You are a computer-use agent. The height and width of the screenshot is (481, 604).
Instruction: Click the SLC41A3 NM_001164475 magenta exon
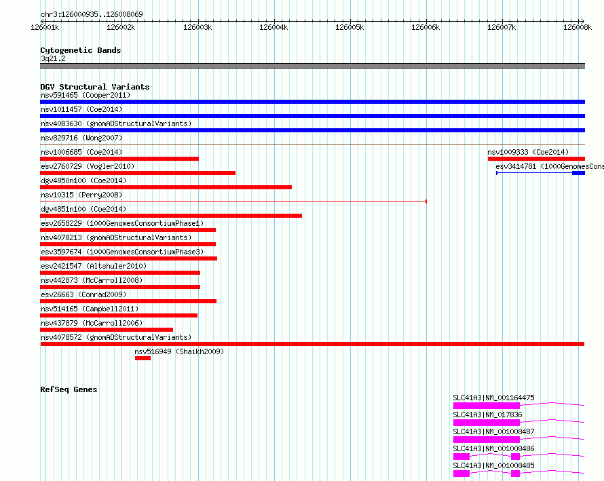click(x=487, y=406)
